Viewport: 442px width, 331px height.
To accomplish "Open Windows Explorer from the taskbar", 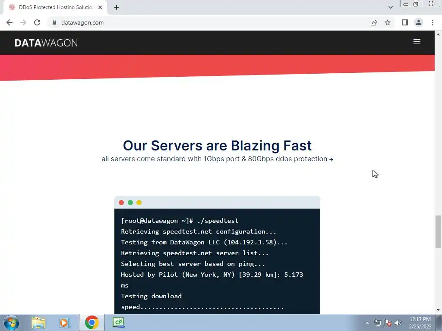I will [38, 322].
